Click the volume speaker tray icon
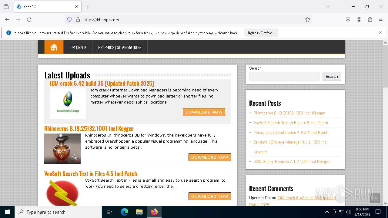 [x=349, y=212]
